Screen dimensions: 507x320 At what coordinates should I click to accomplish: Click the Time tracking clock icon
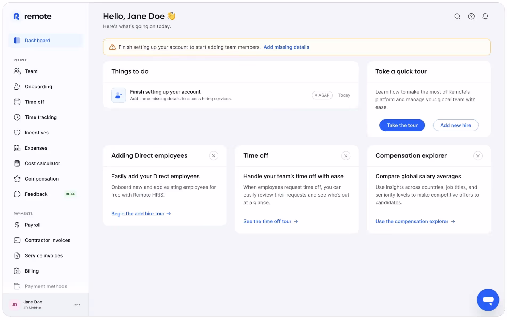17,117
